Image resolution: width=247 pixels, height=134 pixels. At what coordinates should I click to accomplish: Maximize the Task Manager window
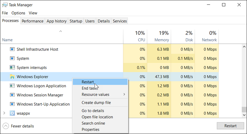click(x=224, y=5)
